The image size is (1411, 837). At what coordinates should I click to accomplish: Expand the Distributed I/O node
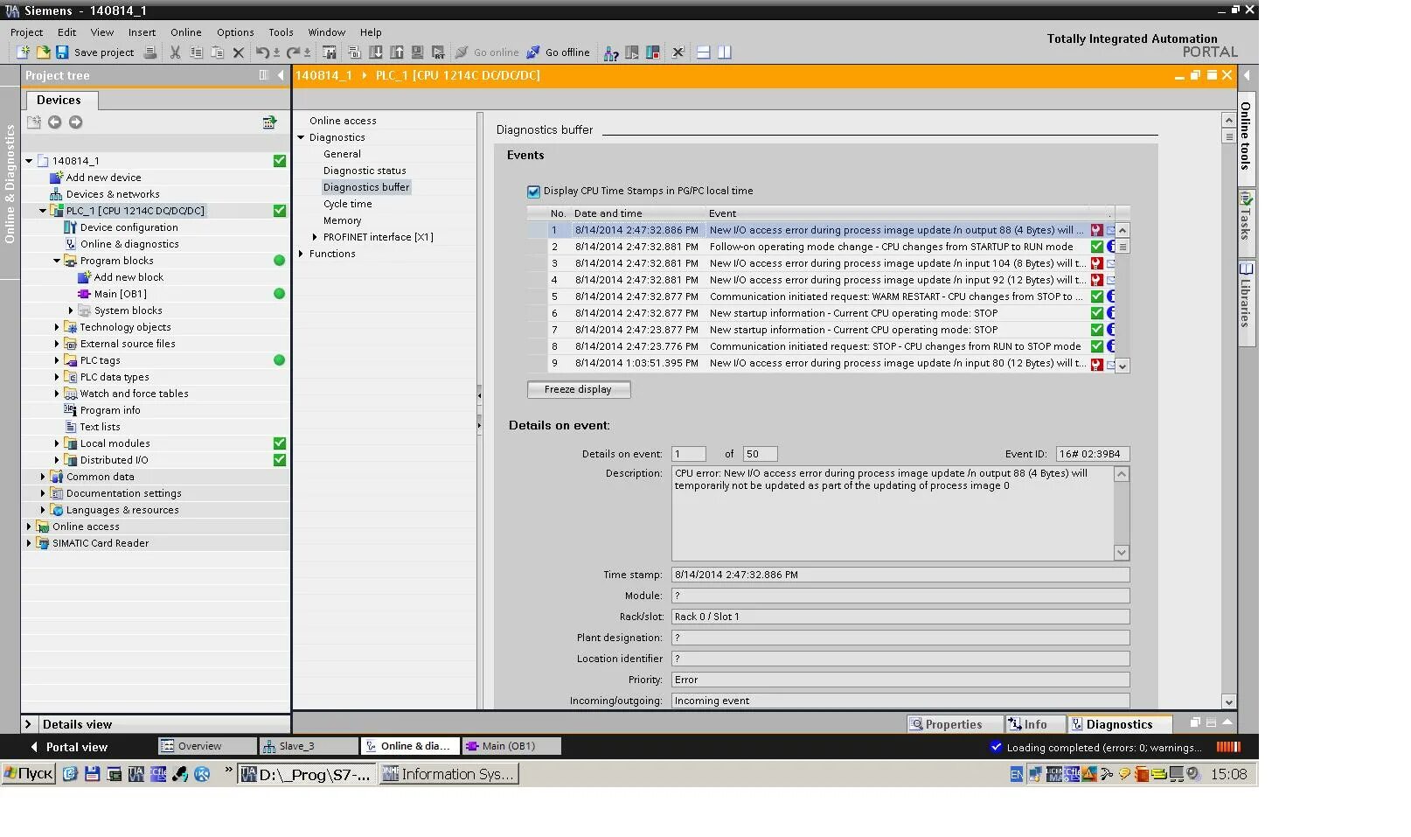(57, 460)
